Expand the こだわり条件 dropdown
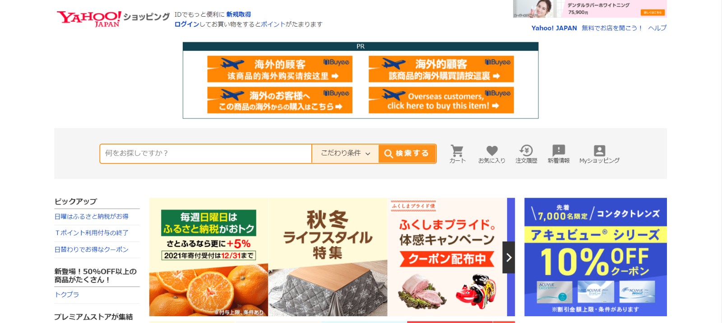This screenshot has width=722, height=323. point(345,154)
